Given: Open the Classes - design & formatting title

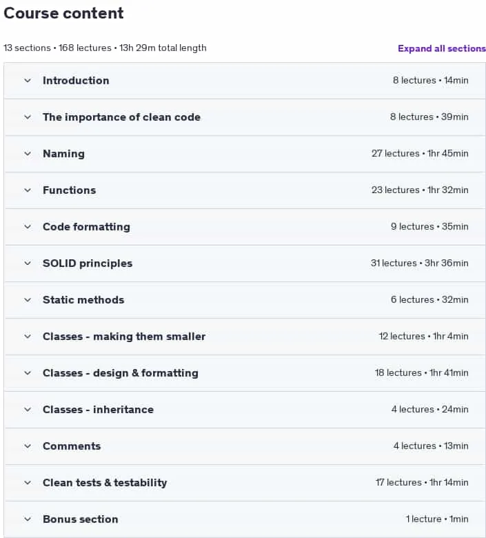Looking at the screenshot, I should [x=121, y=373].
